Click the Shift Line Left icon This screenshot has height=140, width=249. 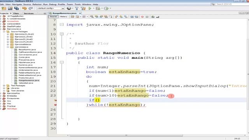tap(132, 17)
